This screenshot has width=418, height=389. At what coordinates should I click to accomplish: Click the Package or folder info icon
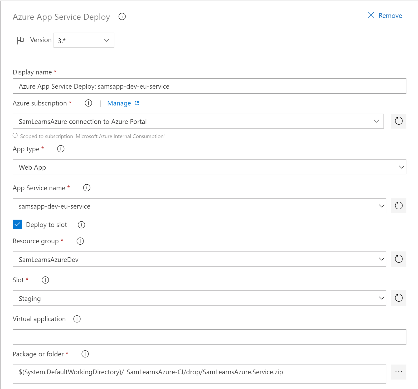pyautogui.click(x=85, y=354)
